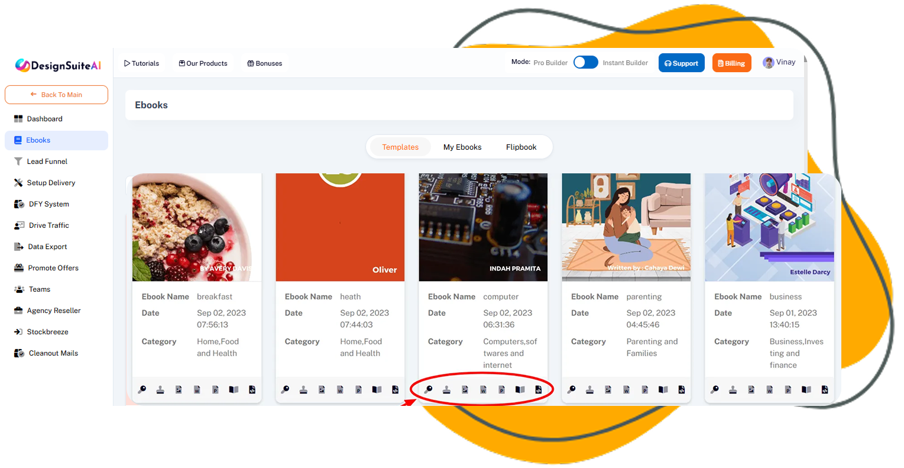Open Data Export in the sidebar
Viewport: 904px width, 468px height.
56,247
